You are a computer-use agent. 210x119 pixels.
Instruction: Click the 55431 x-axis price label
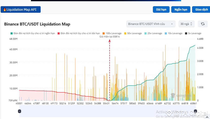(106, 103)
